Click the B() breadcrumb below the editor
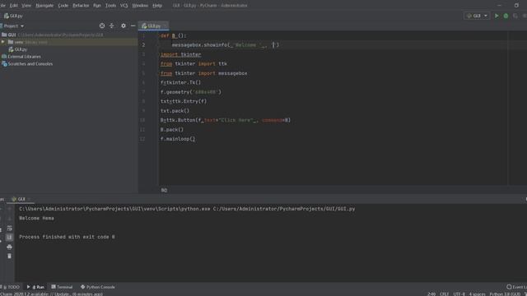Screen dimensions: 527x296 pos(164,190)
